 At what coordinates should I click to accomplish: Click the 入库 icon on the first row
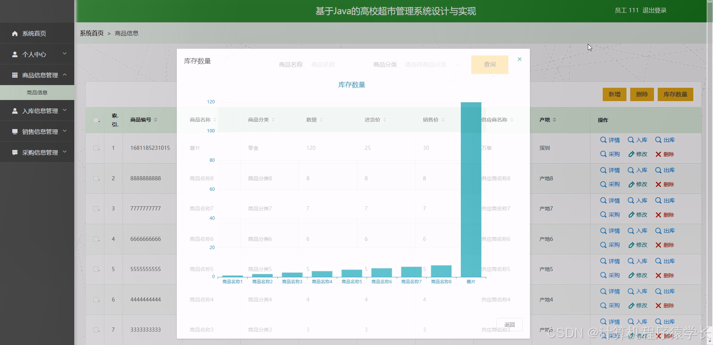click(638, 140)
